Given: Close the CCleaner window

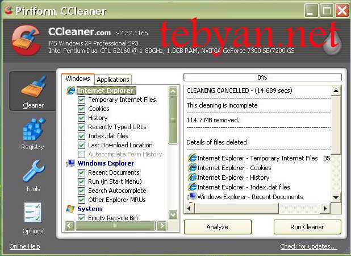Looking at the screenshot, I should 342,11.
